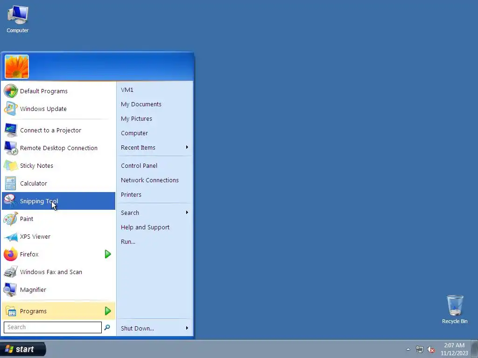This screenshot has height=358, width=478.
Task: Click the Sticky Notes text label
Action: click(36, 165)
